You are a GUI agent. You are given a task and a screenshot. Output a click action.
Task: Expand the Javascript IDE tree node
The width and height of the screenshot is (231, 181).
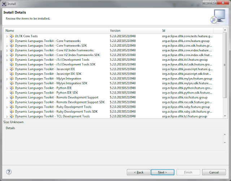[7, 69]
